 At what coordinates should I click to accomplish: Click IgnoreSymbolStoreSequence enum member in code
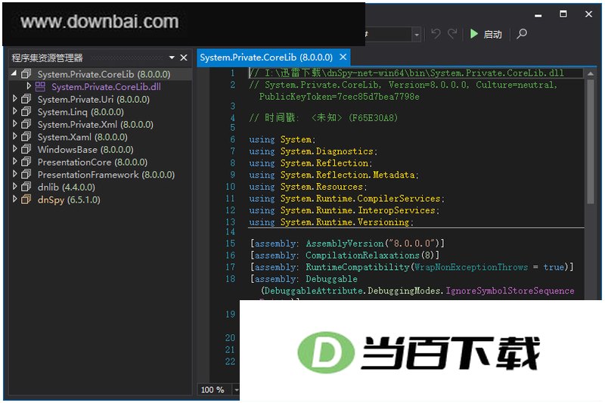pos(510,291)
